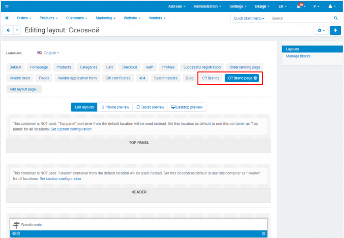Toggle Breadcrumbs block power icon

coord(19,234)
